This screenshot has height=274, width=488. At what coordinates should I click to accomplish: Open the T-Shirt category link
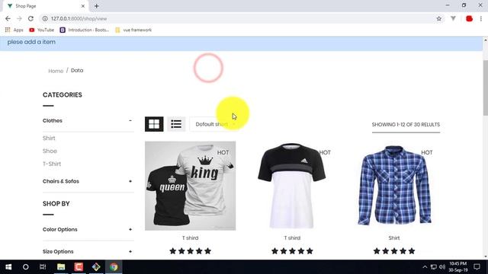52,164
